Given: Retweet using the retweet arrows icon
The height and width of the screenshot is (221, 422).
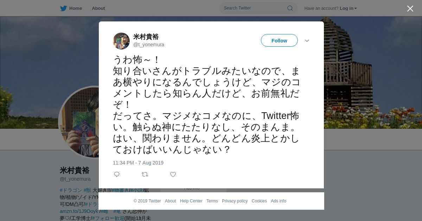Looking at the screenshot, I should coord(145,174).
